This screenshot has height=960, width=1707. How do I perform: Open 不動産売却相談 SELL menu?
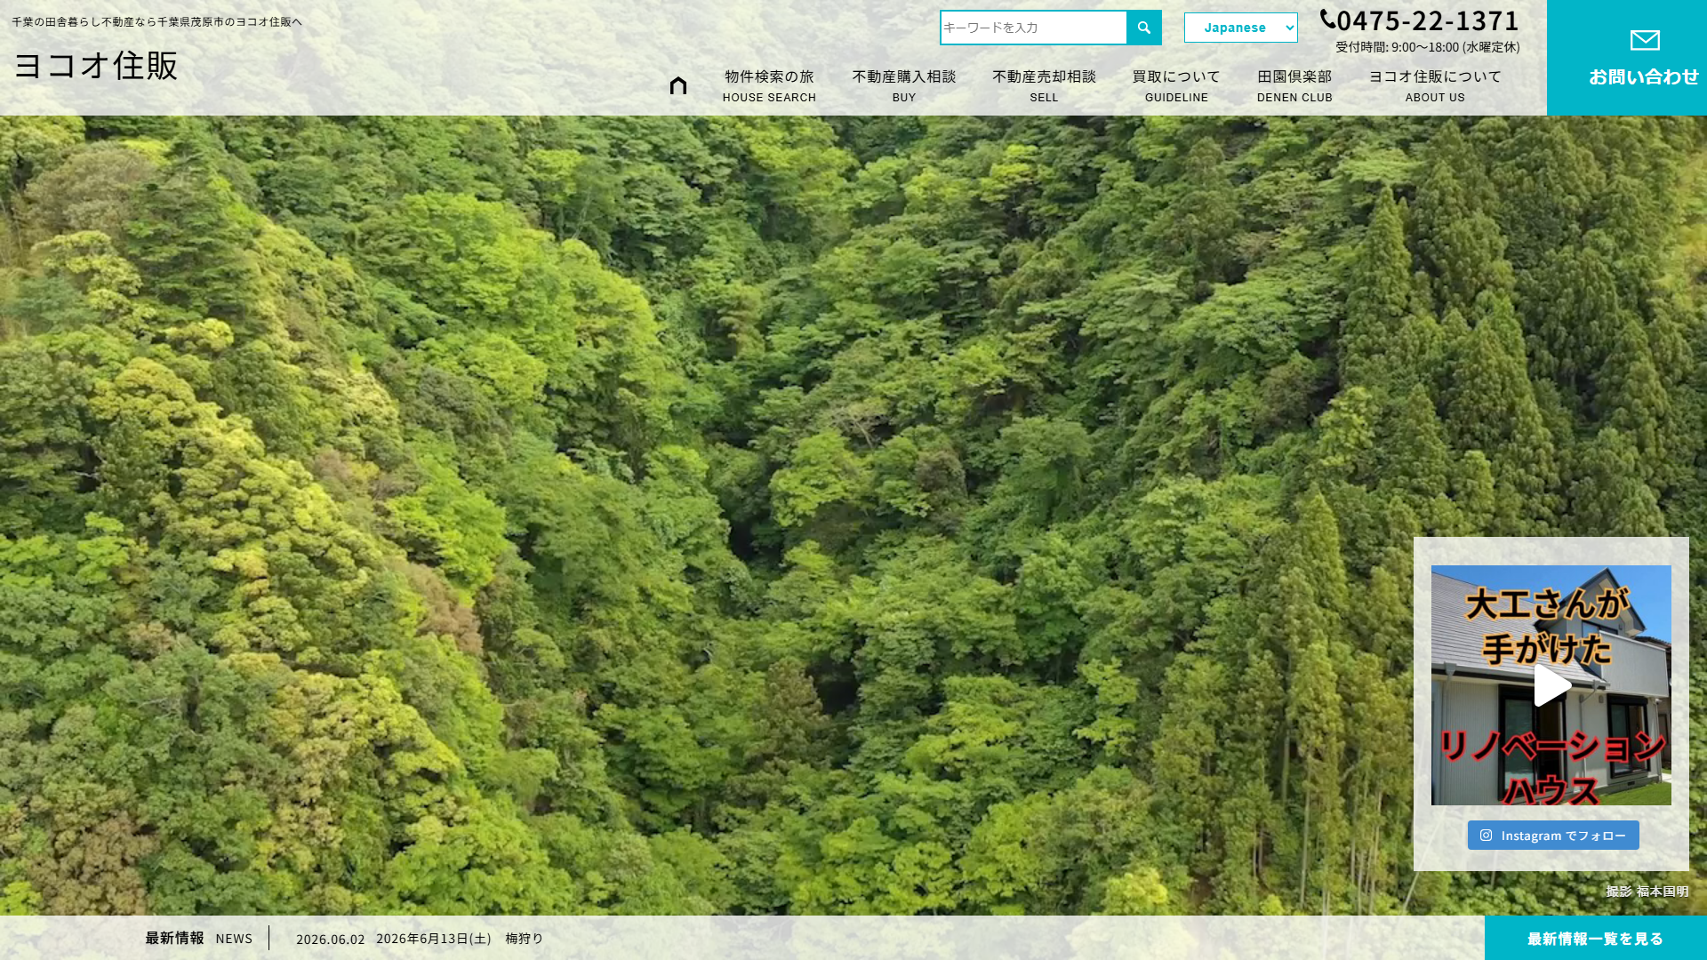click(1044, 86)
